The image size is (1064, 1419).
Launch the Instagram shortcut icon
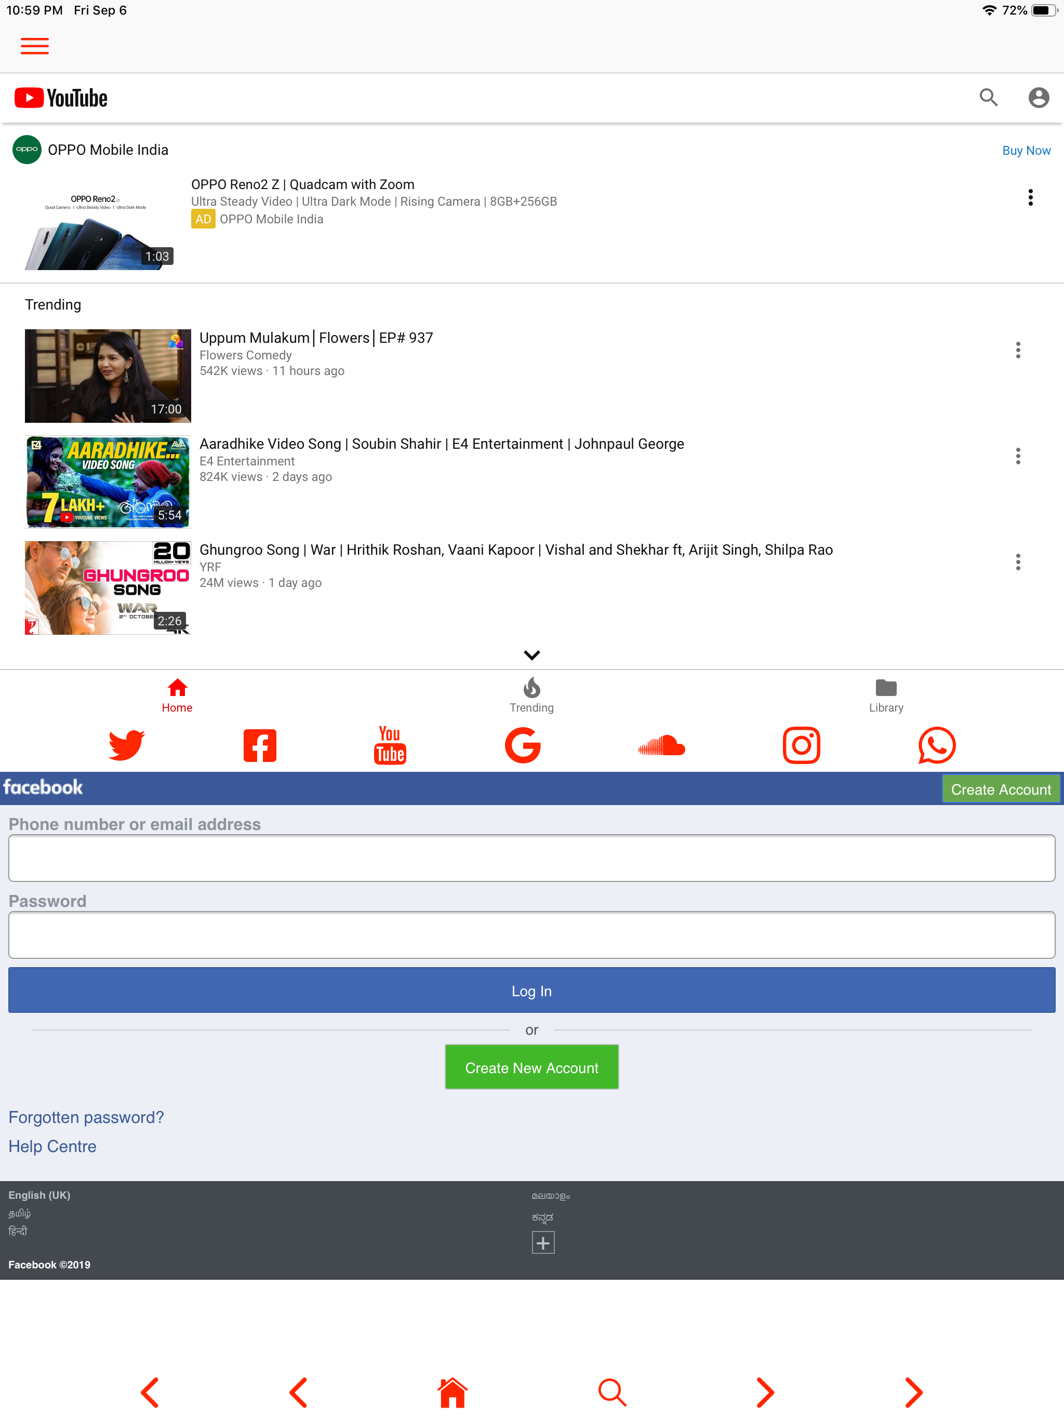[801, 745]
